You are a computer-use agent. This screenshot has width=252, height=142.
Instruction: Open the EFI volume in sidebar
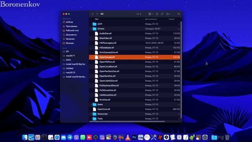(67, 52)
